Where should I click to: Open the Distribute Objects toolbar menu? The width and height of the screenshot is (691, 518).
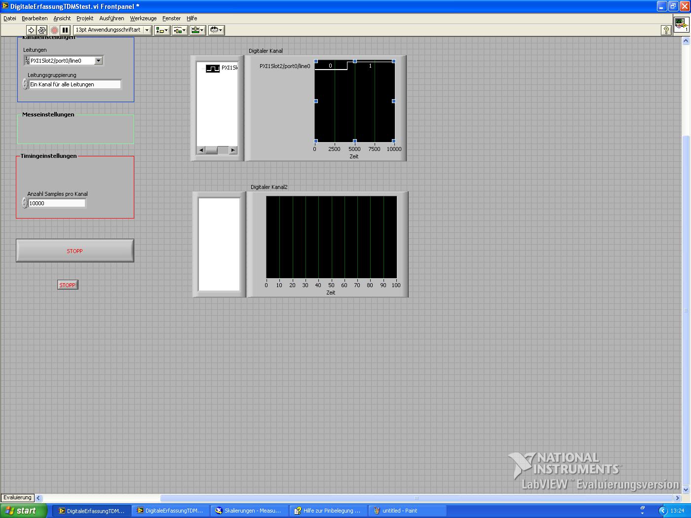point(180,30)
